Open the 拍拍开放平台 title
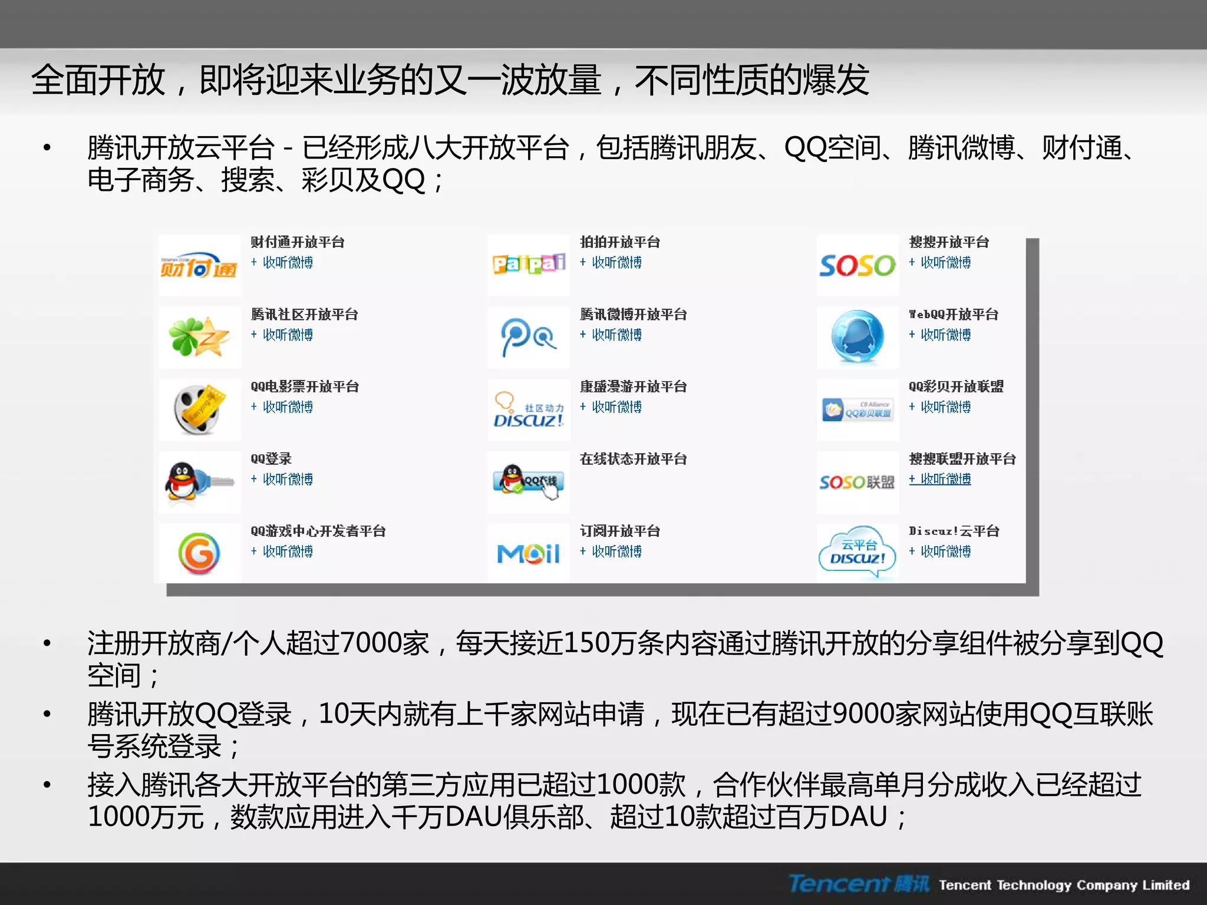 pos(620,242)
